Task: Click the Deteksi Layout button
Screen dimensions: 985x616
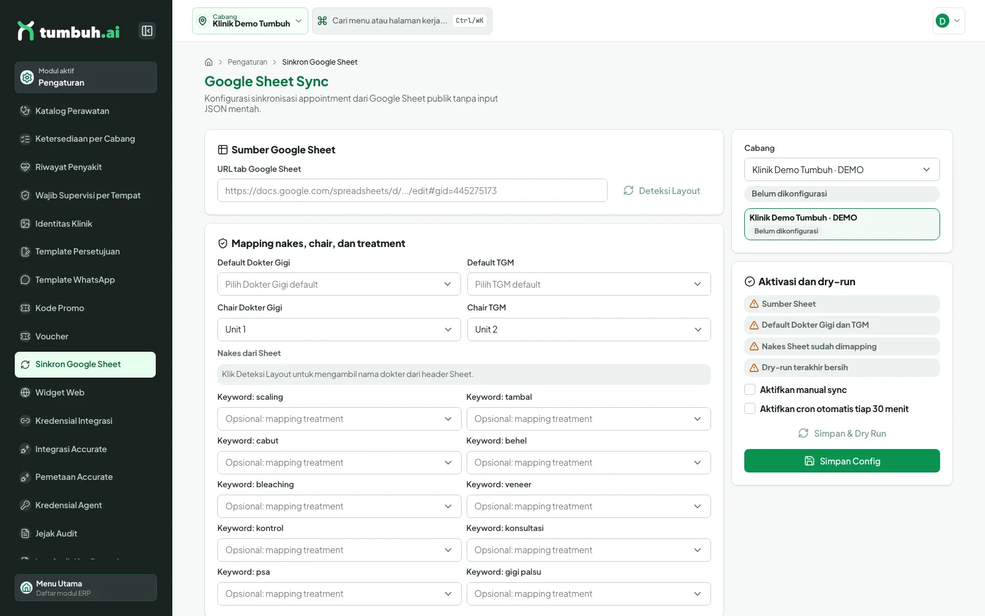Action: tap(662, 191)
